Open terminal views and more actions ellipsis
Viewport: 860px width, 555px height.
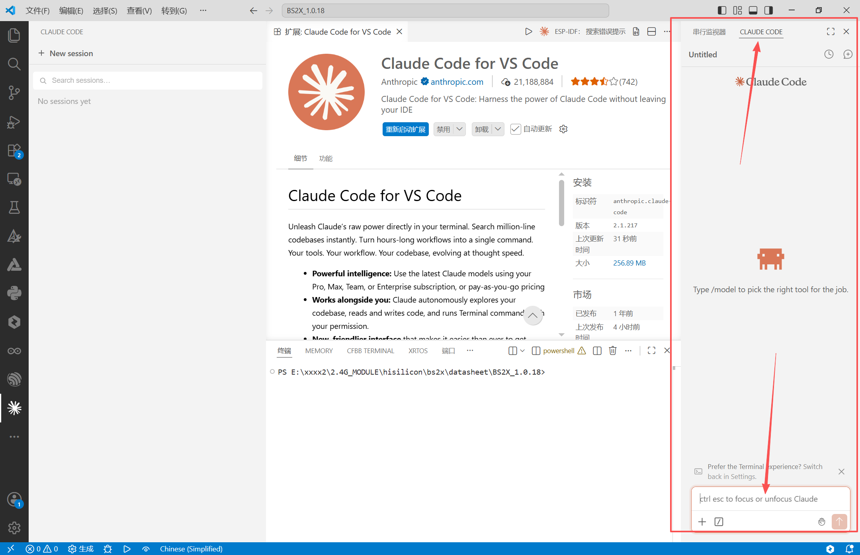coord(628,350)
